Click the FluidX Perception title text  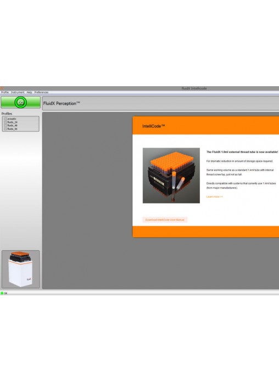(x=62, y=103)
